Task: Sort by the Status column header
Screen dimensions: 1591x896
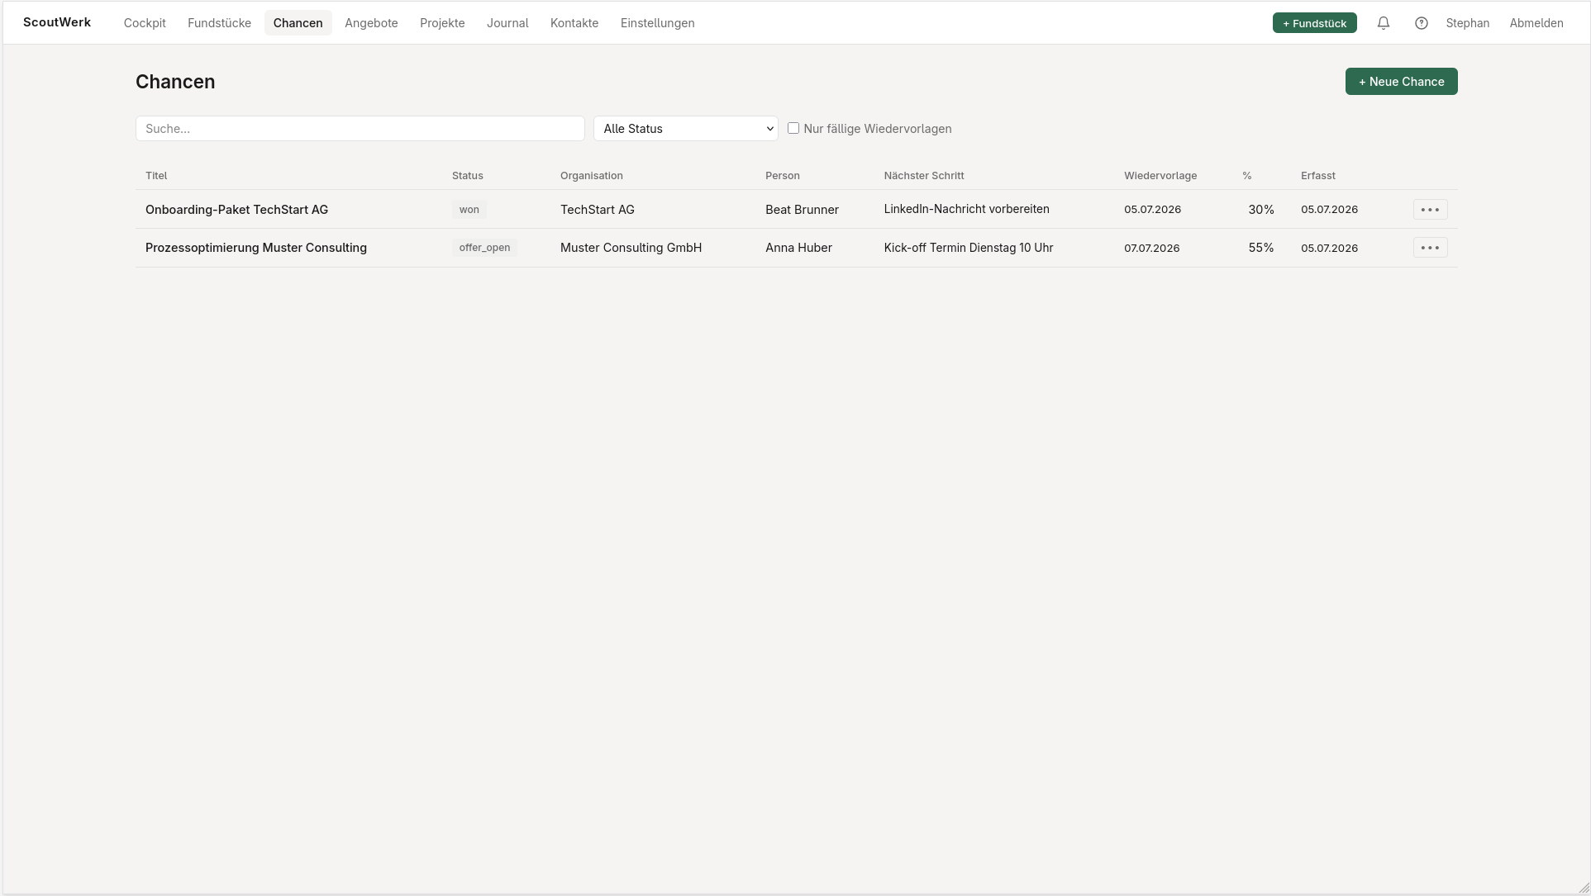Action: pos(468,176)
